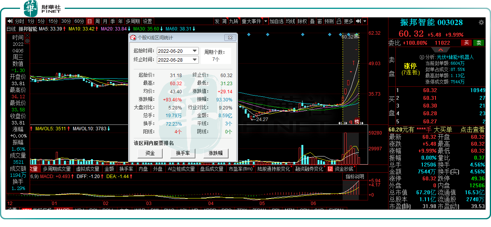
Task: Click the 换手率 ranking button
Action: coord(183,153)
